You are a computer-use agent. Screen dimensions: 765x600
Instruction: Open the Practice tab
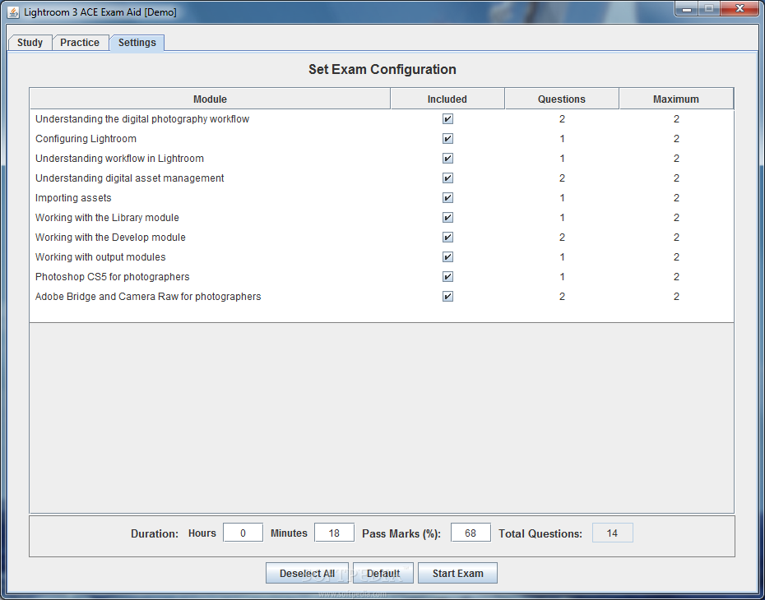[80, 43]
